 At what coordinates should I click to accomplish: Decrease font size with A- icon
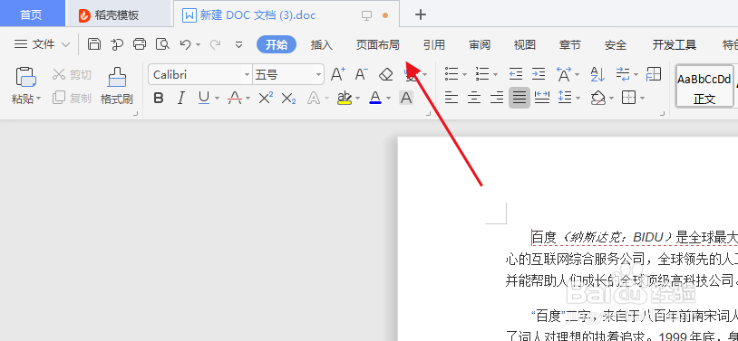point(361,74)
